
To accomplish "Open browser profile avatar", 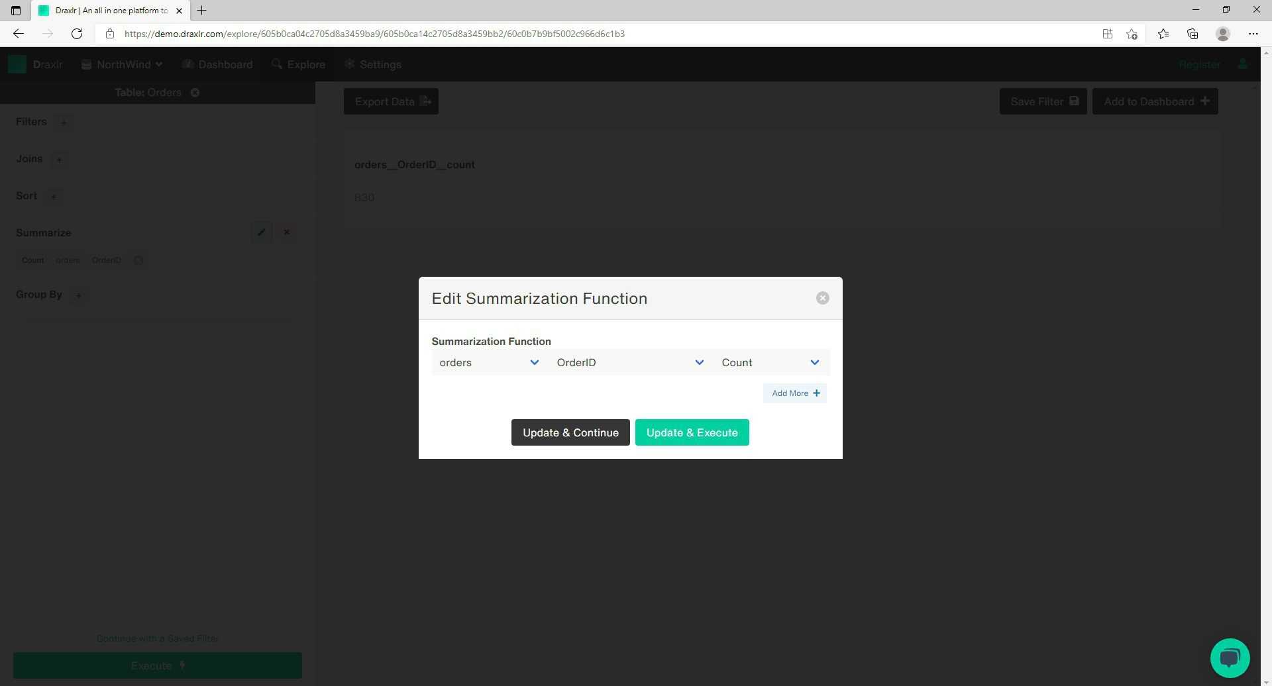I will [1223, 34].
